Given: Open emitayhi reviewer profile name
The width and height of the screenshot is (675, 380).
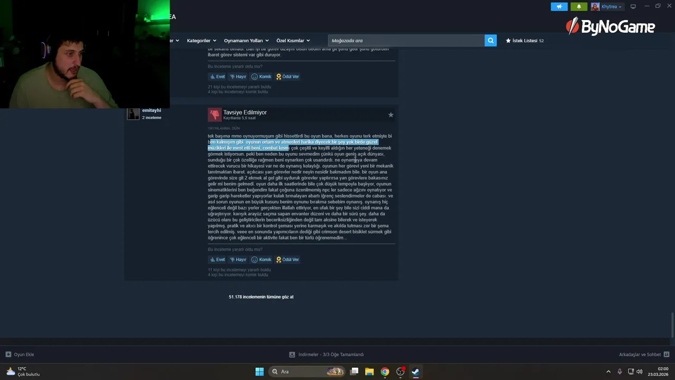Looking at the screenshot, I should [x=151, y=110].
